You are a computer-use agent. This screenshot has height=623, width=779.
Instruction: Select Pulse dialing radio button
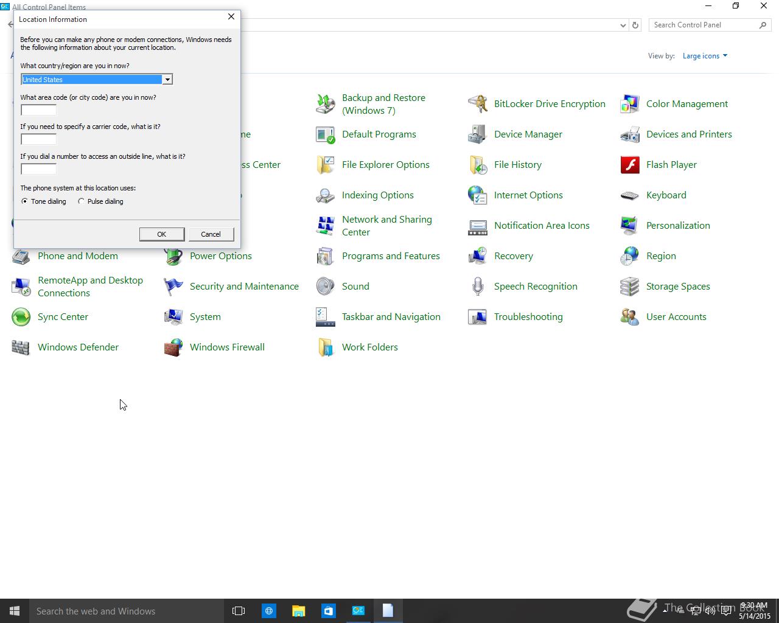pyautogui.click(x=81, y=201)
